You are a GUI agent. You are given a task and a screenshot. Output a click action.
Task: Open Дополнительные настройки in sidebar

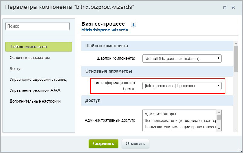[x=35, y=101]
